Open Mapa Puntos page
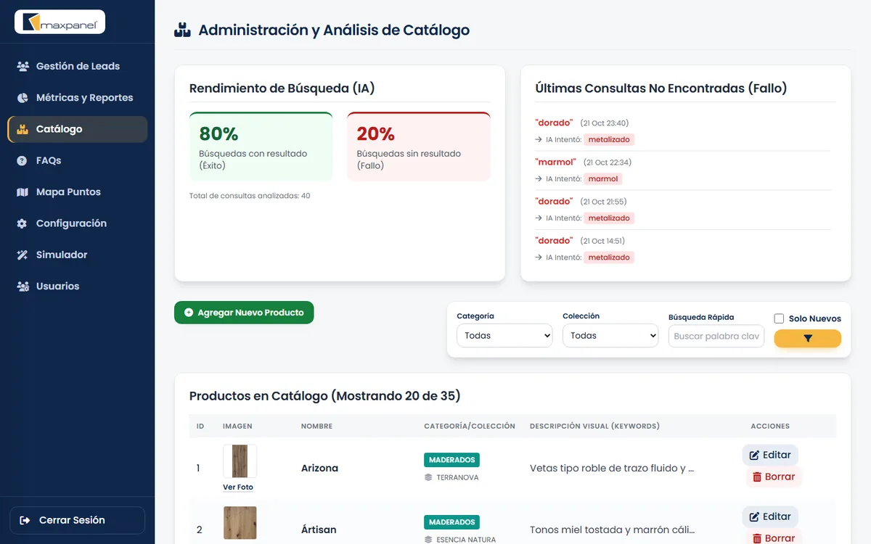Viewport: 871px width, 544px height. point(77,192)
